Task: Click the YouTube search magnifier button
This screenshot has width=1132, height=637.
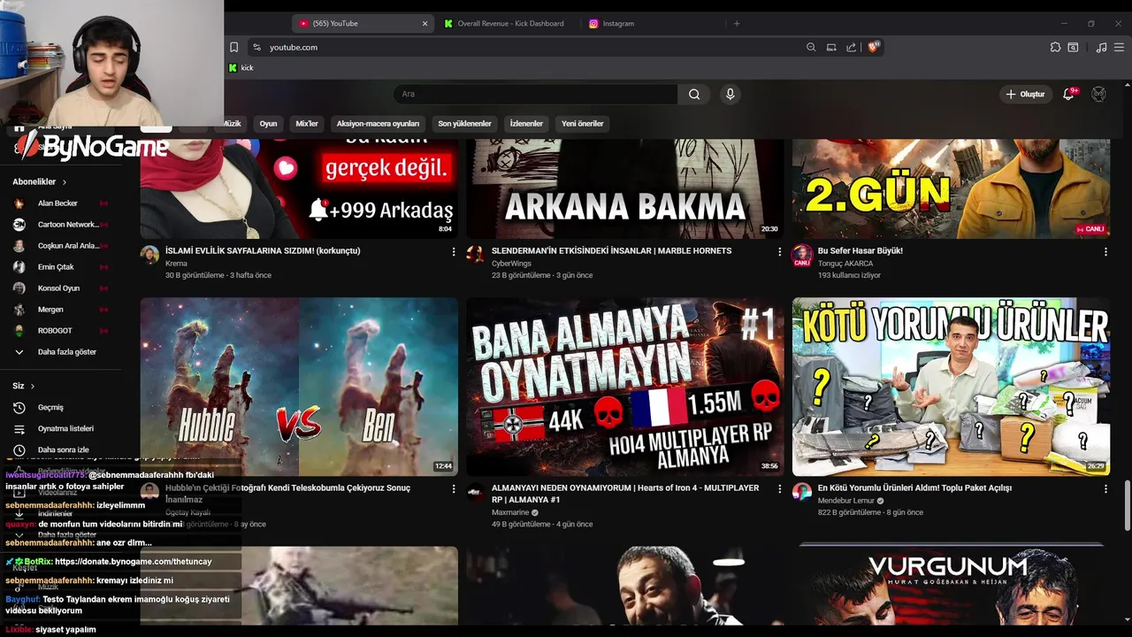Action: click(694, 94)
